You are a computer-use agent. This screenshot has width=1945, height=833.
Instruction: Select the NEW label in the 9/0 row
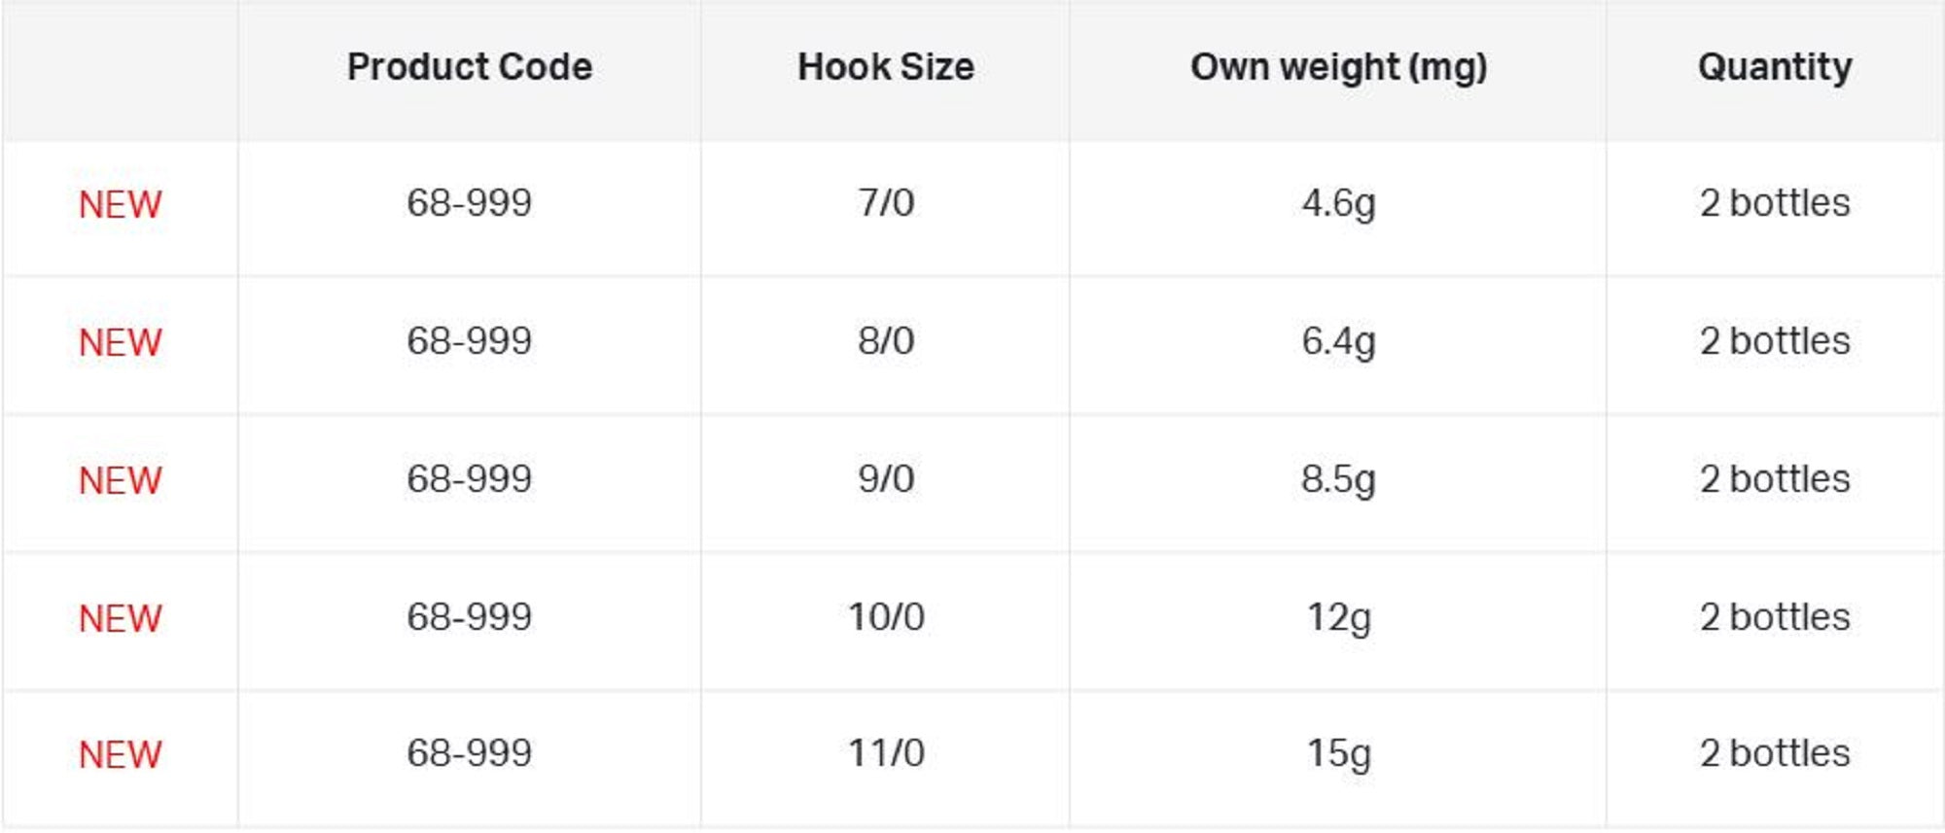tap(121, 480)
